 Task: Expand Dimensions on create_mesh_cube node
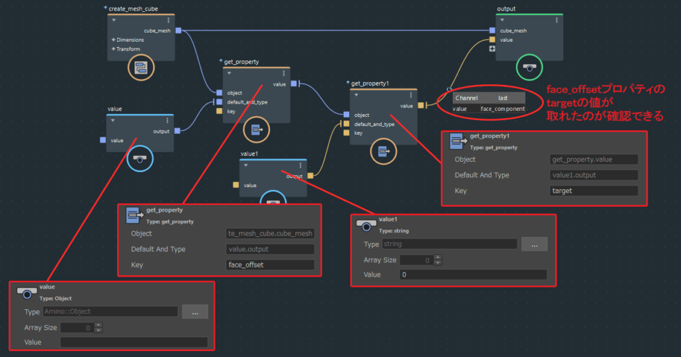coord(113,40)
